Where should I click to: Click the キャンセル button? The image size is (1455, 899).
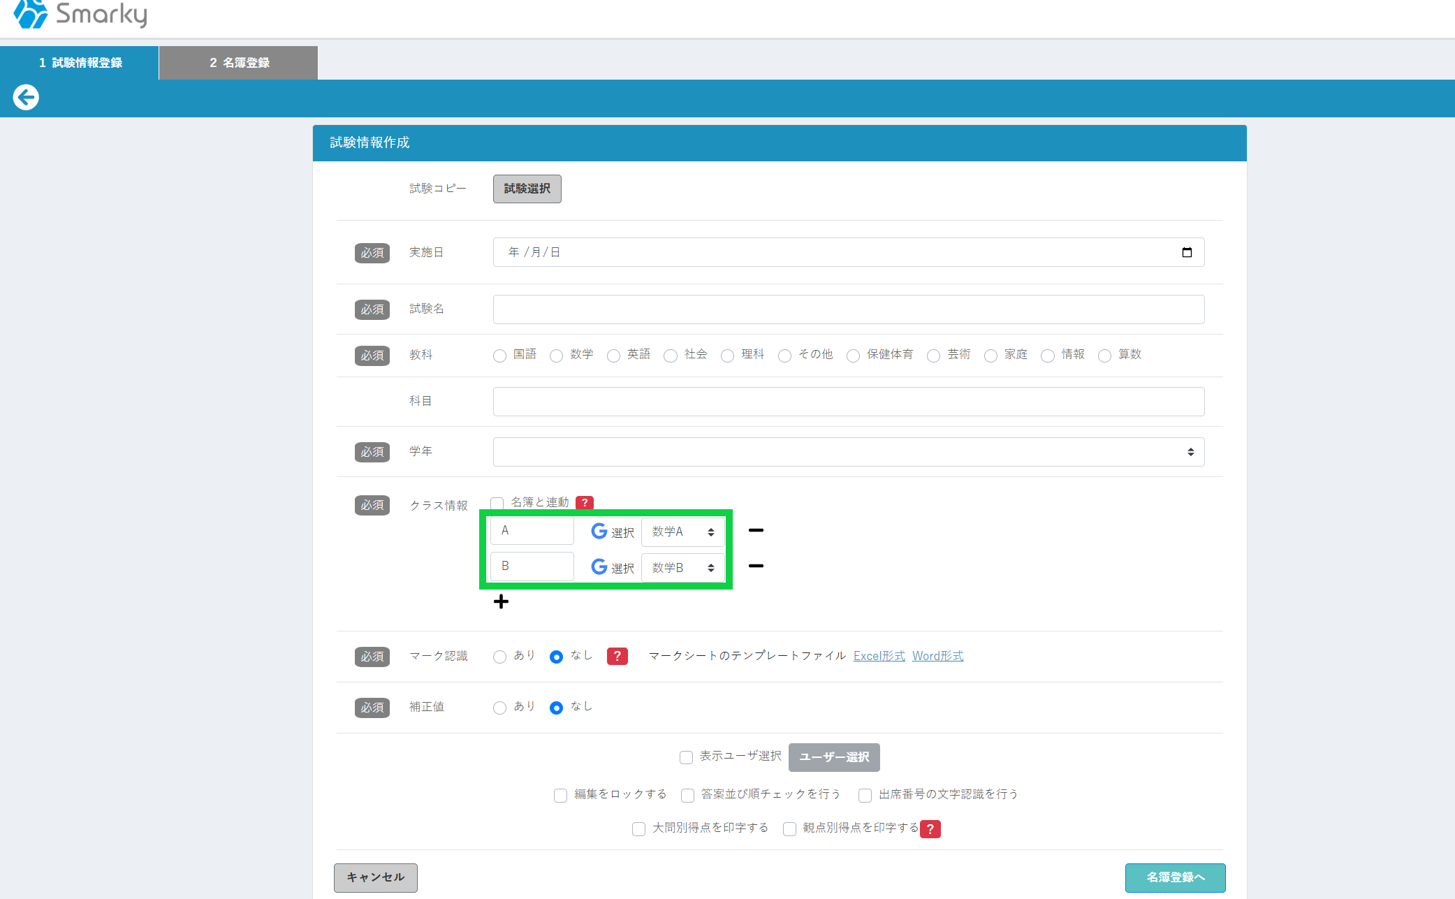[x=376, y=877]
